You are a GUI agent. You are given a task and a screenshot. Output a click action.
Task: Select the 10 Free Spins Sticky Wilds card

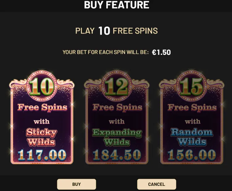(x=42, y=117)
